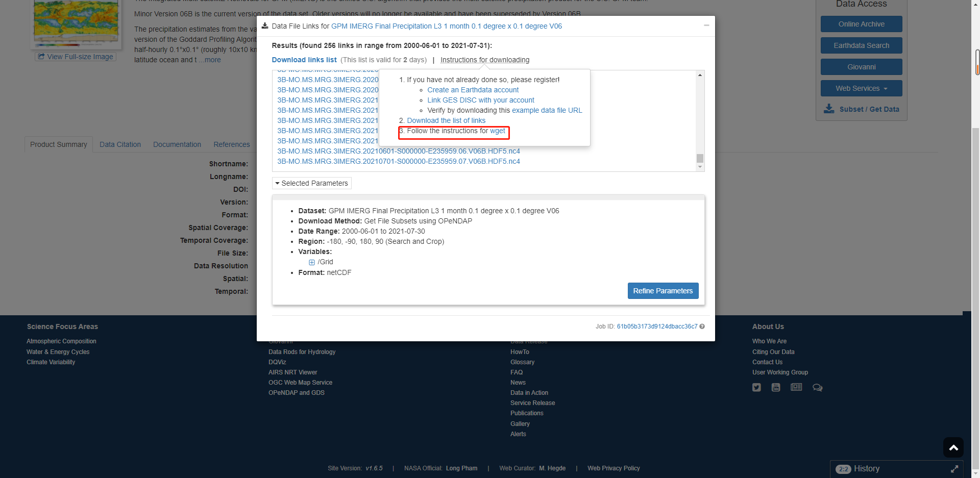The image size is (980, 478).
Task: Switch to the Documentation tab
Action: (177, 144)
